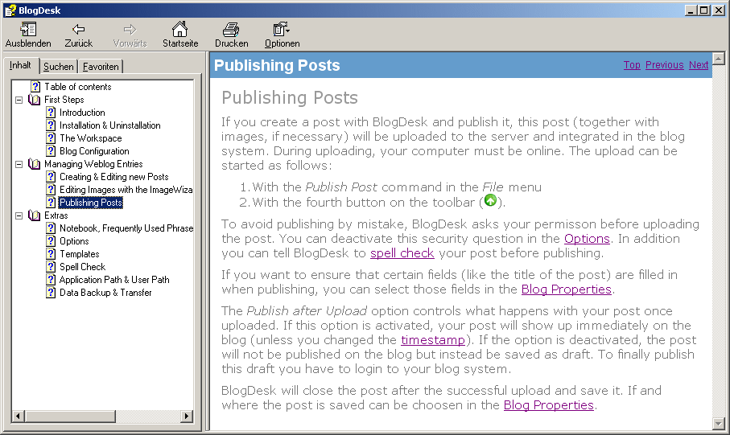Open the timestamp hyperlink

433,340
